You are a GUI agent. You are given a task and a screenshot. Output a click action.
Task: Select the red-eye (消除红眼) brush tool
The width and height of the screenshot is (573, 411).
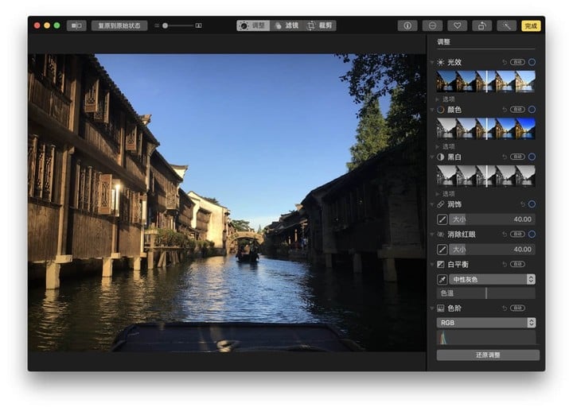coord(442,249)
